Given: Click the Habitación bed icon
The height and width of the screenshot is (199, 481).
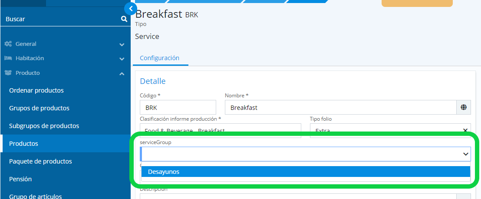Looking at the screenshot, I should (8, 58).
